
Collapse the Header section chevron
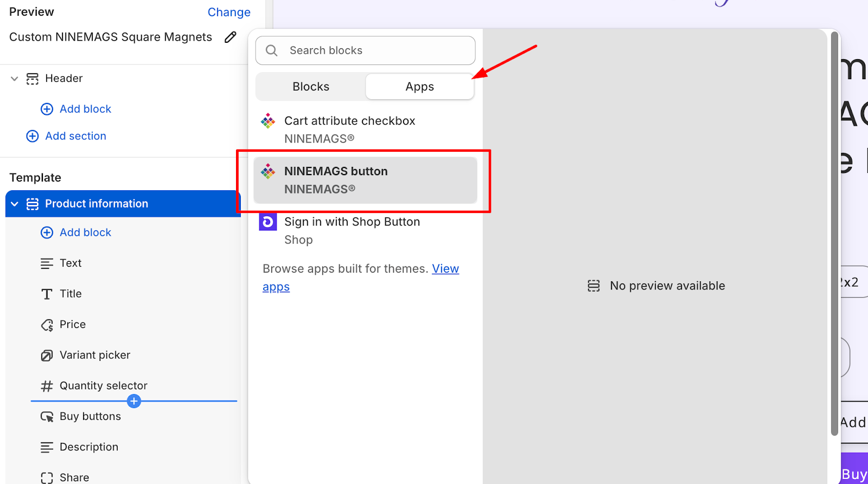click(x=15, y=79)
